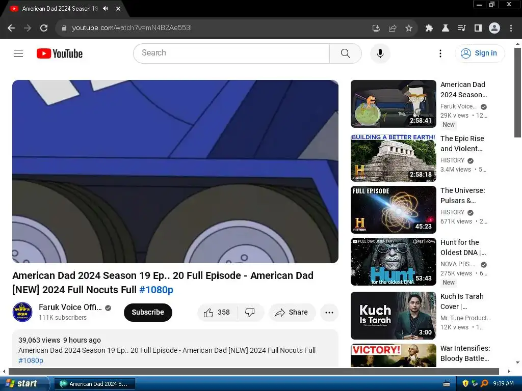Select the American Dad 2024 Season tab
Viewport: 522px width, 391px height.
tap(60, 9)
